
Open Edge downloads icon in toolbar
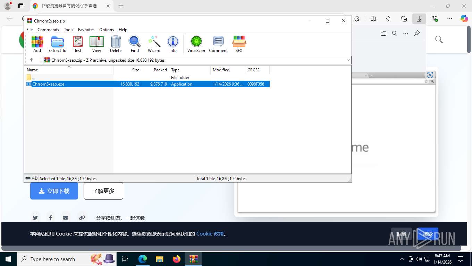[x=419, y=19]
